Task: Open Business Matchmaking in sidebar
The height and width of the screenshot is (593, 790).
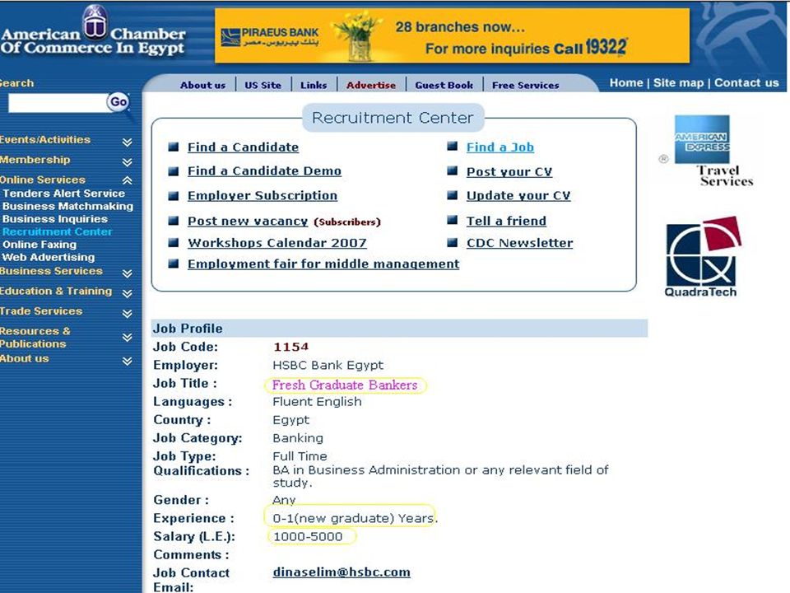Action: [x=67, y=206]
